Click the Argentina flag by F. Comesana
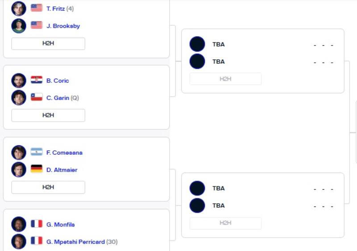 coord(37,152)
